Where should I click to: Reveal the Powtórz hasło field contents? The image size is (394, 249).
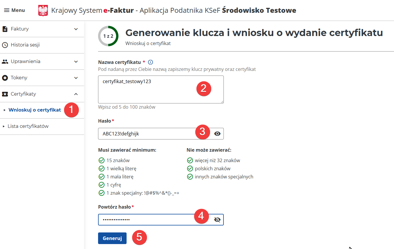coord(217,219)
